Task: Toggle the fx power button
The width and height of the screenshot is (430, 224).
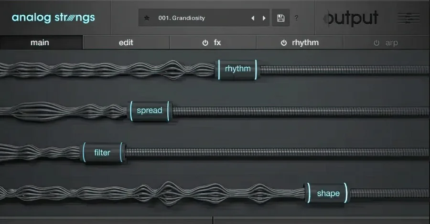Action: [x=205, y=43]
